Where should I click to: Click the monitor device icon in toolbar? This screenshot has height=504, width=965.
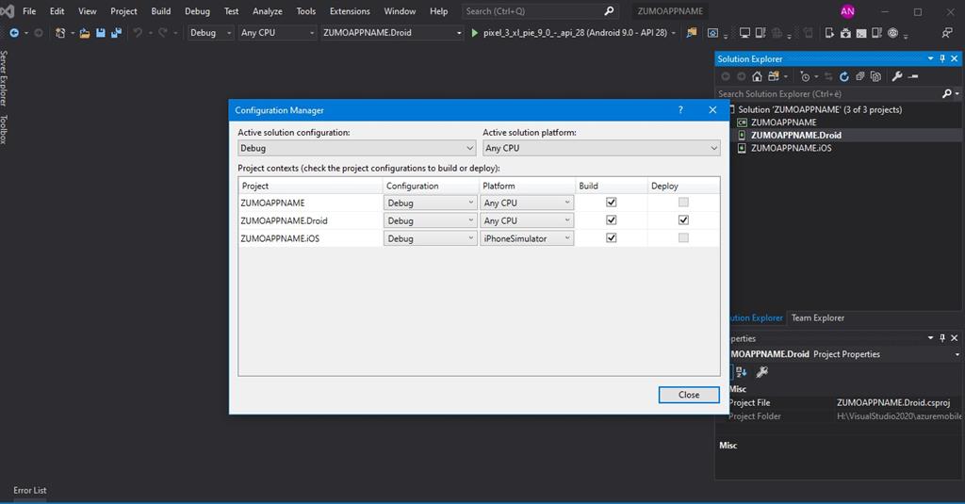744,33
